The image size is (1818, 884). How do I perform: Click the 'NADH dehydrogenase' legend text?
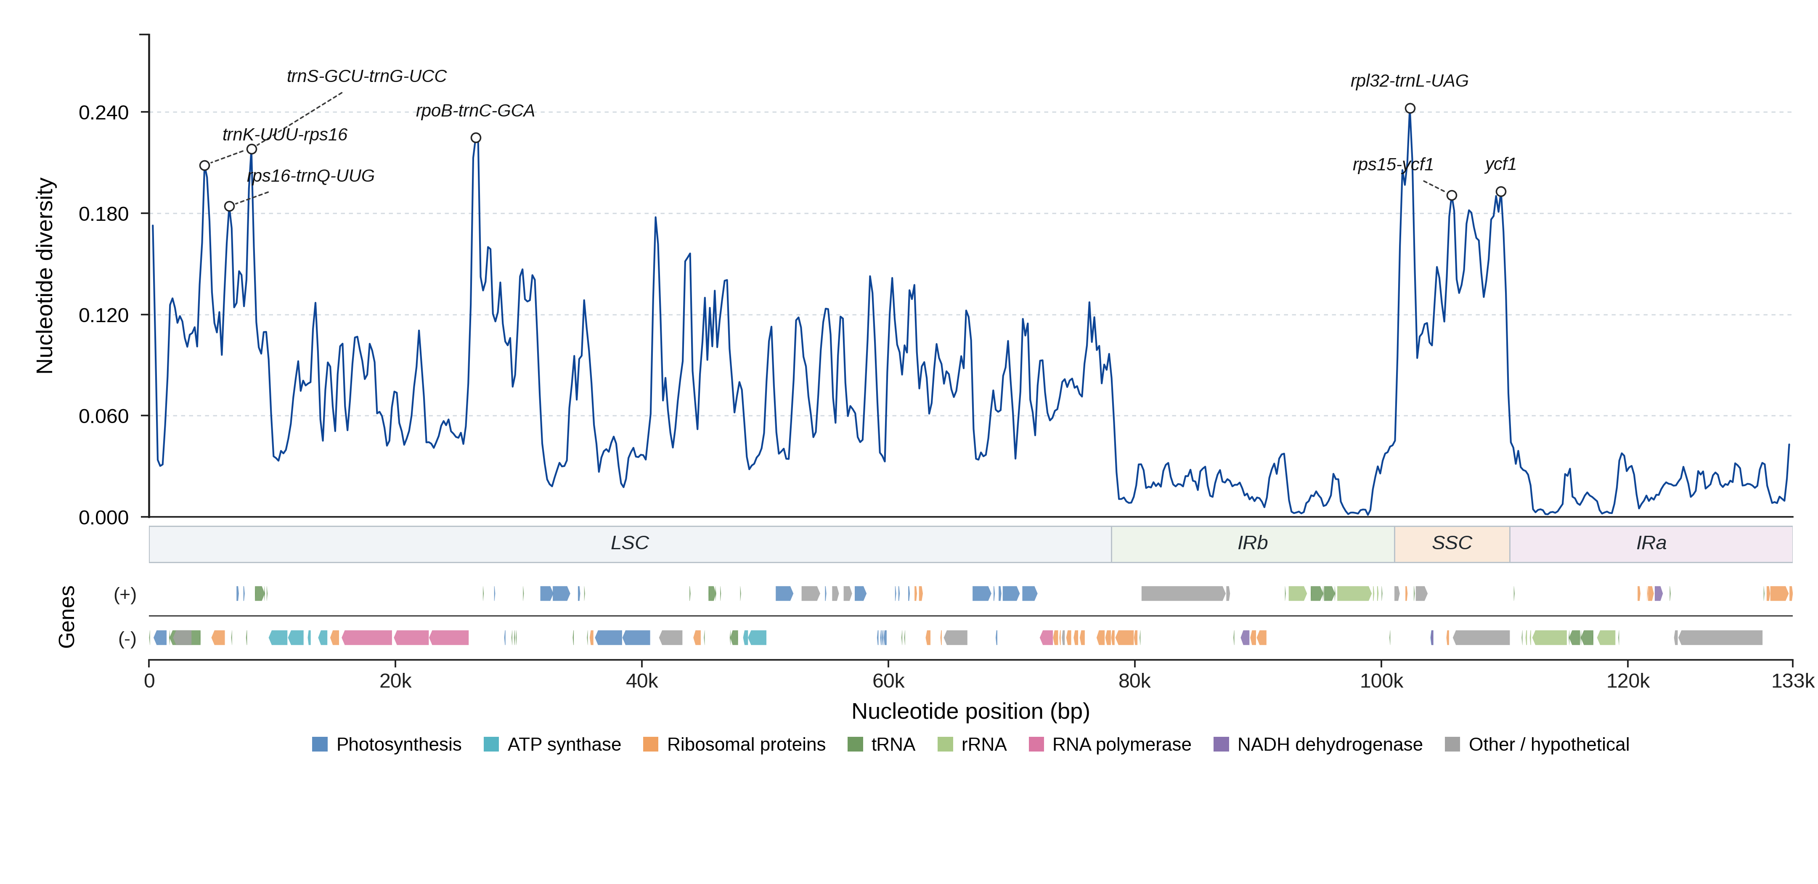pyautogui.click(x=1330, y=744)
